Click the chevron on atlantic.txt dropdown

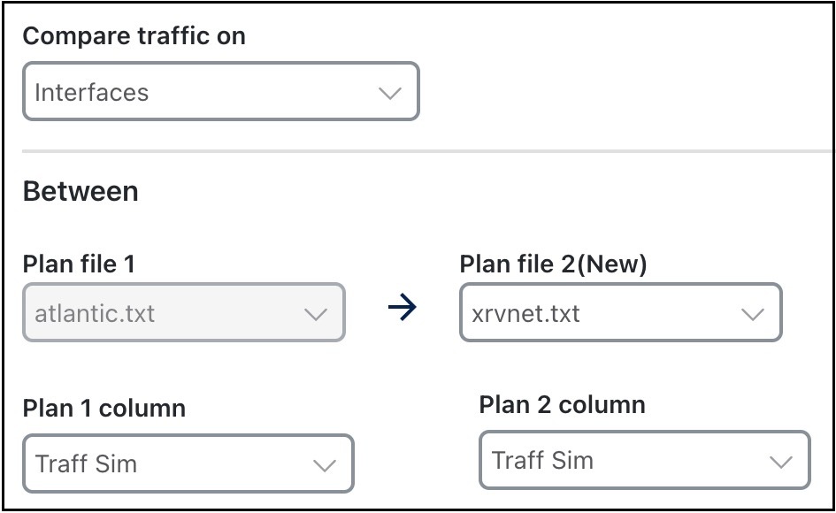(318, 312)
